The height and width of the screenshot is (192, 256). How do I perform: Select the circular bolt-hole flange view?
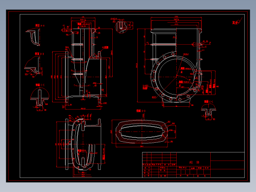tap(176, 76)
